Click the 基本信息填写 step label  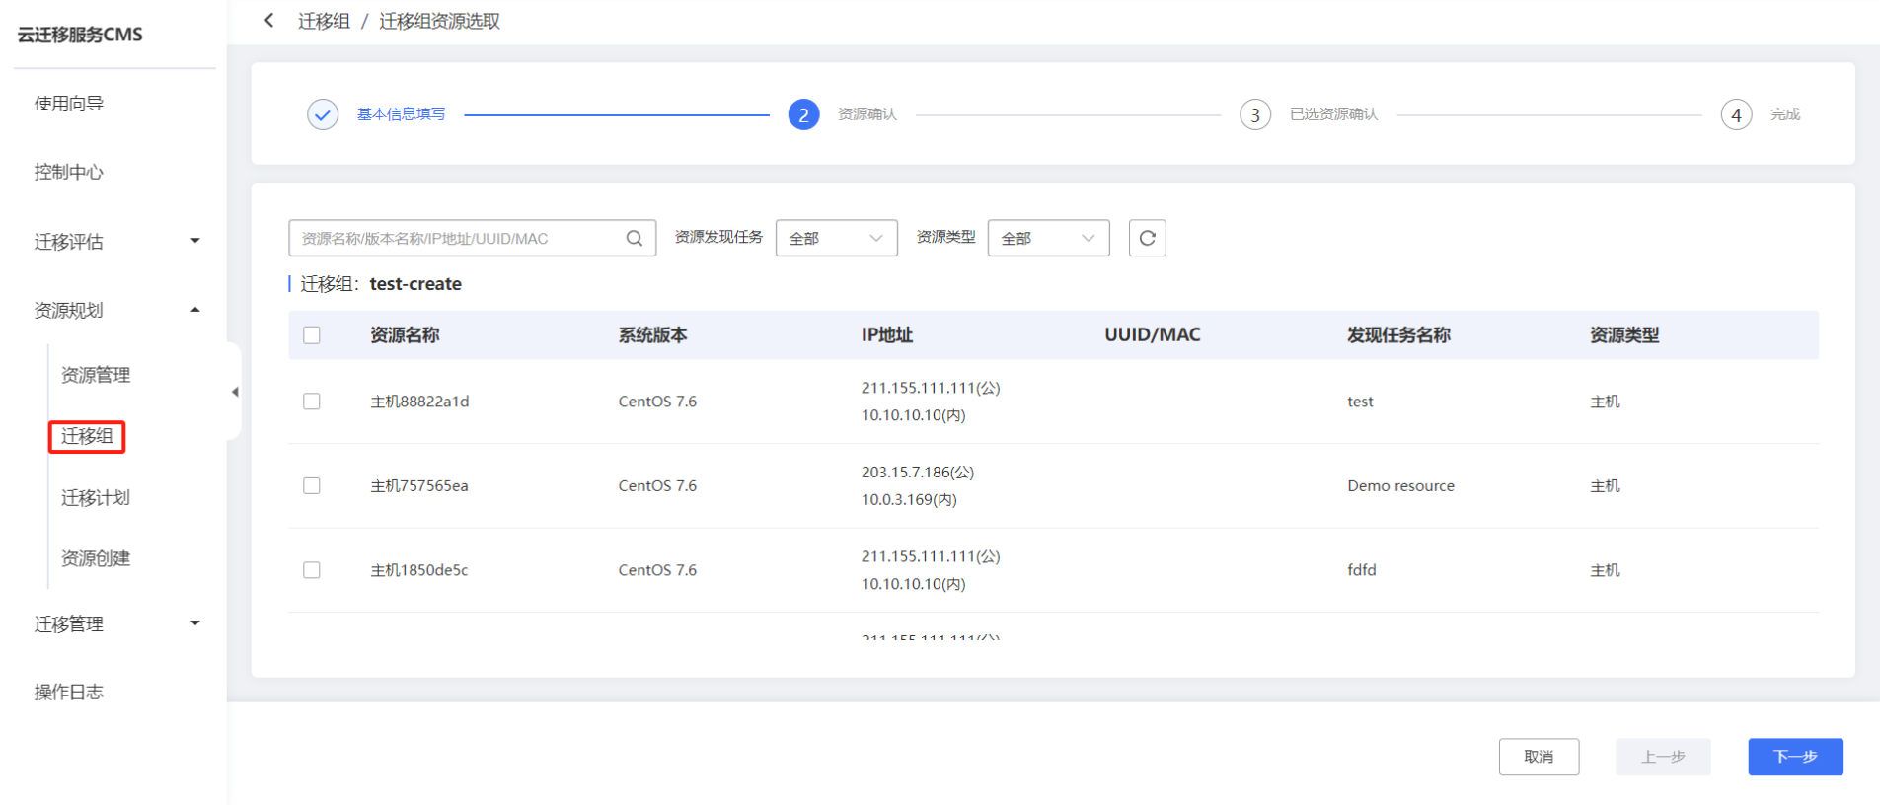[401, 114]
